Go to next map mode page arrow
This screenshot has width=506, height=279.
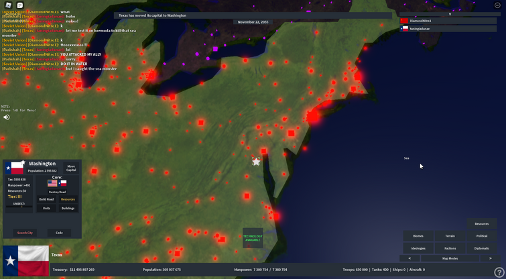(490, 258)
